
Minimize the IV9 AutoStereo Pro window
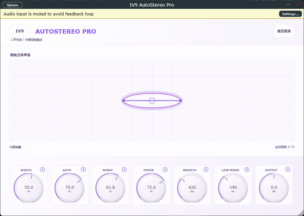288,5
